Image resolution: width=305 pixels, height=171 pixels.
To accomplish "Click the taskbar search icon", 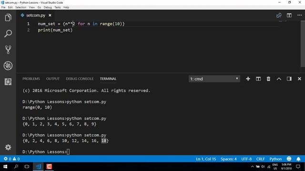I will [16, 167].
